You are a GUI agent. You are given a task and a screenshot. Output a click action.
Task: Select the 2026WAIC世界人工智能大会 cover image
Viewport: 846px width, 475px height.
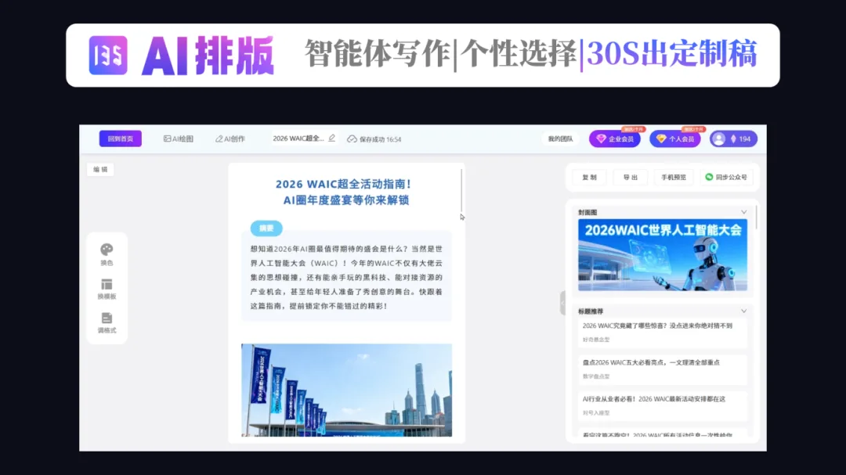(x=663, y=255)
